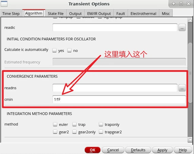Open the window menu icon in title bar
This screenshot has height=154, width=194.
click(4, 4)
